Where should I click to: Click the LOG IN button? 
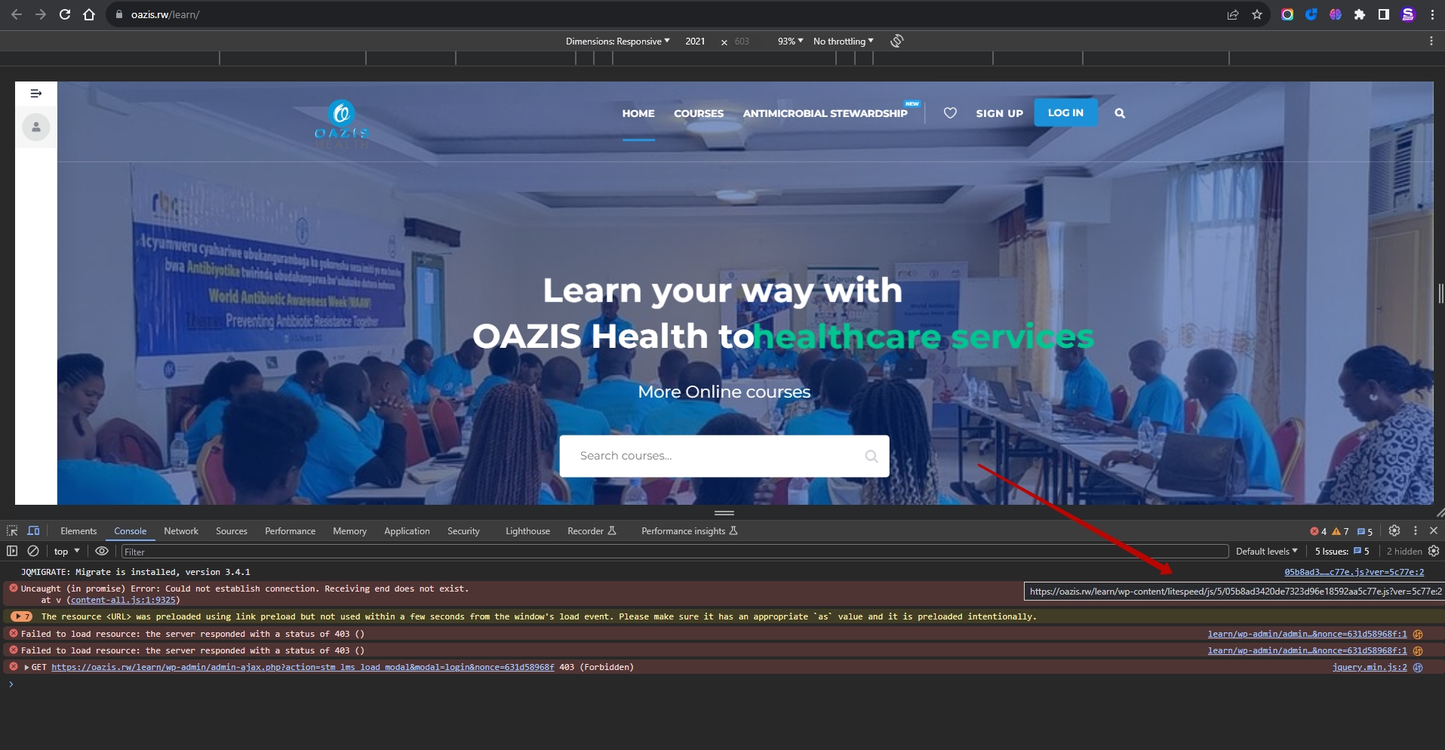tap(1065, 112)
